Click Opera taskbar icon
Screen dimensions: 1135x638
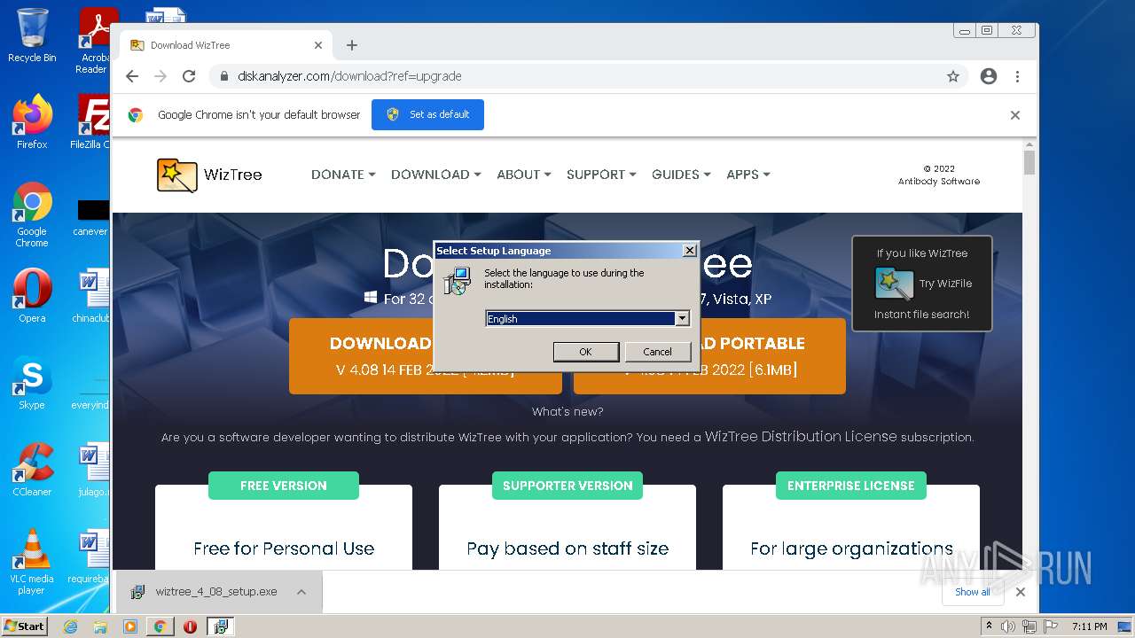point(190,626)
